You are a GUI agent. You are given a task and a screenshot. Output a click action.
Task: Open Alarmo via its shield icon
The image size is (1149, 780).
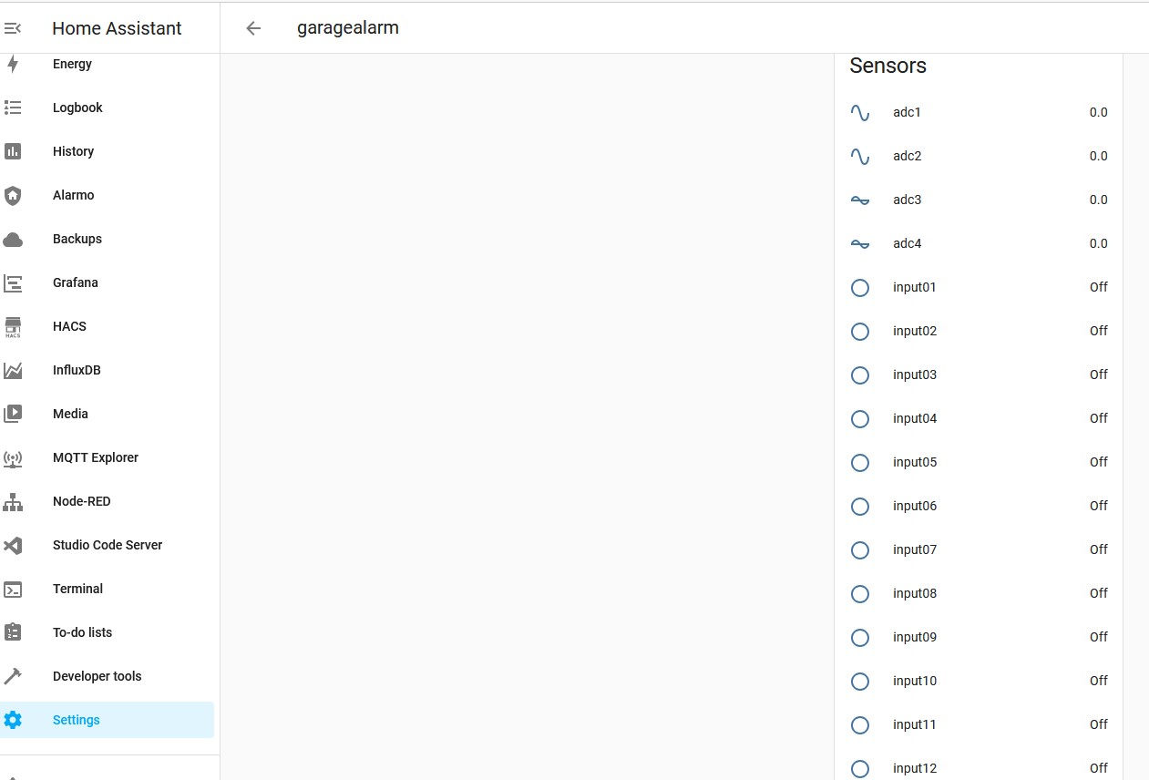13,195
